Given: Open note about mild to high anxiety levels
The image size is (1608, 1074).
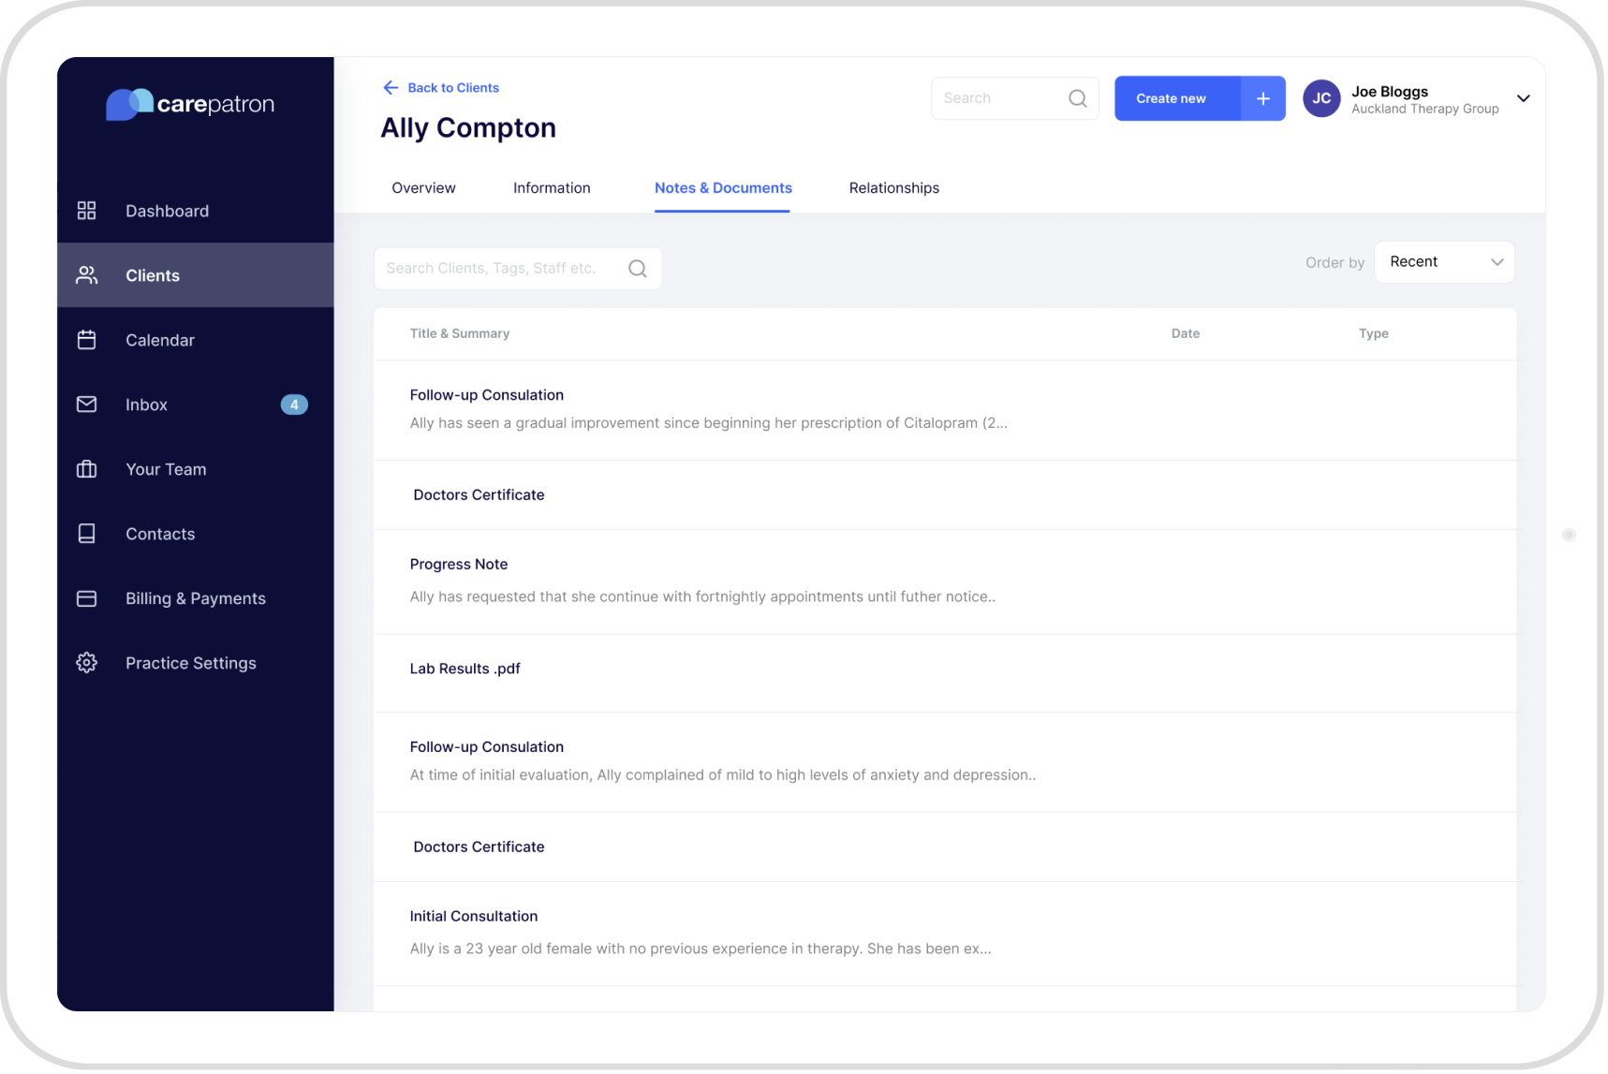Looking at the screenshot, I should pos(945,762).
